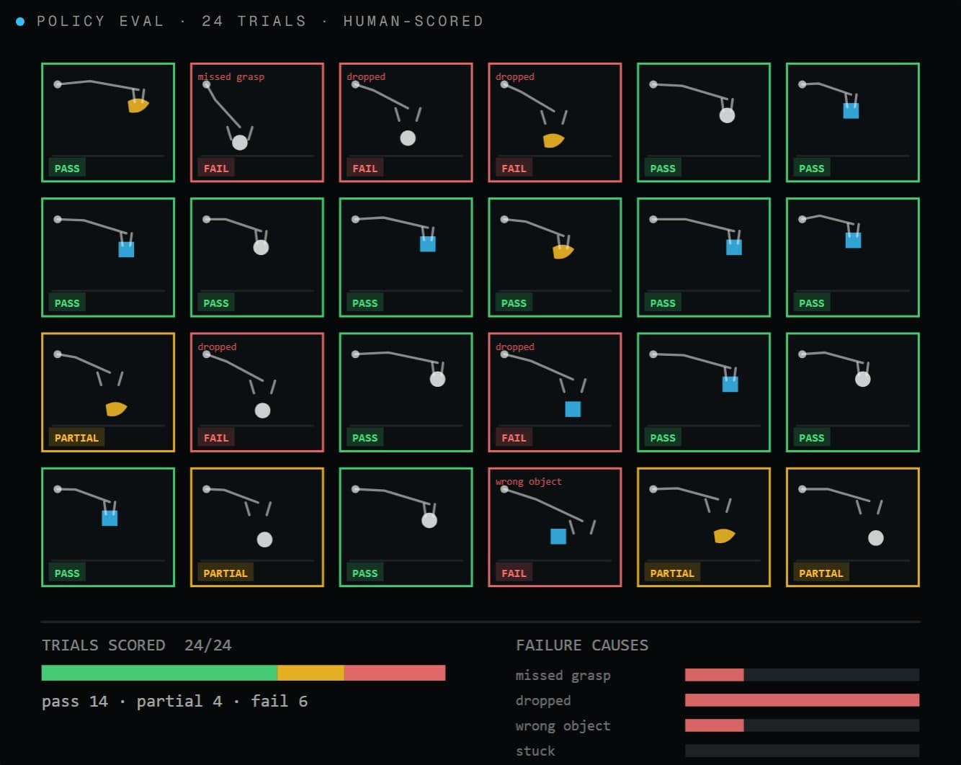This screenshot has width=961, height=765.
Task: Click the 'dropped' label in Failure Causes list
Action: [x=543, y=700]
